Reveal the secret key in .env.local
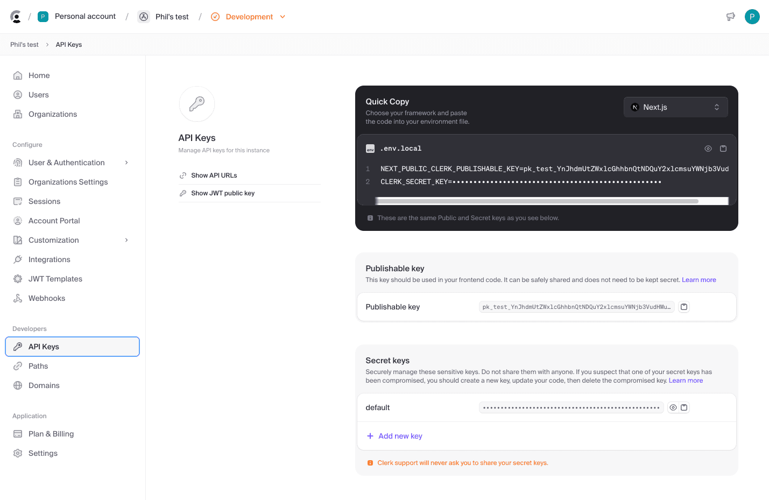Screen dimensions: 769x500 click(708, 149)
